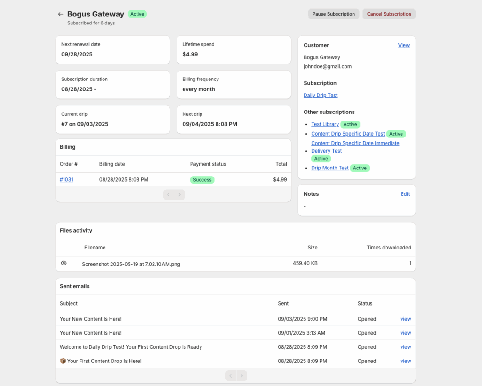Open the Drip Month Test subscription
This screenshot has width=482, height=386.
point(329,168)
